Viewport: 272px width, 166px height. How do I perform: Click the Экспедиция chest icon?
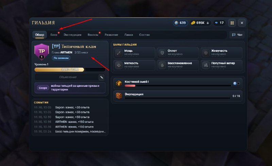119,96
